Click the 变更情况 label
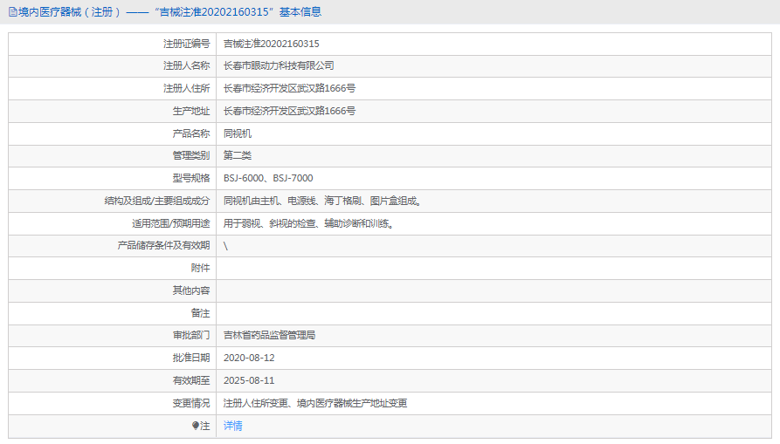The height and width of the screenshot is (444, 780). [x=191, y=403]
